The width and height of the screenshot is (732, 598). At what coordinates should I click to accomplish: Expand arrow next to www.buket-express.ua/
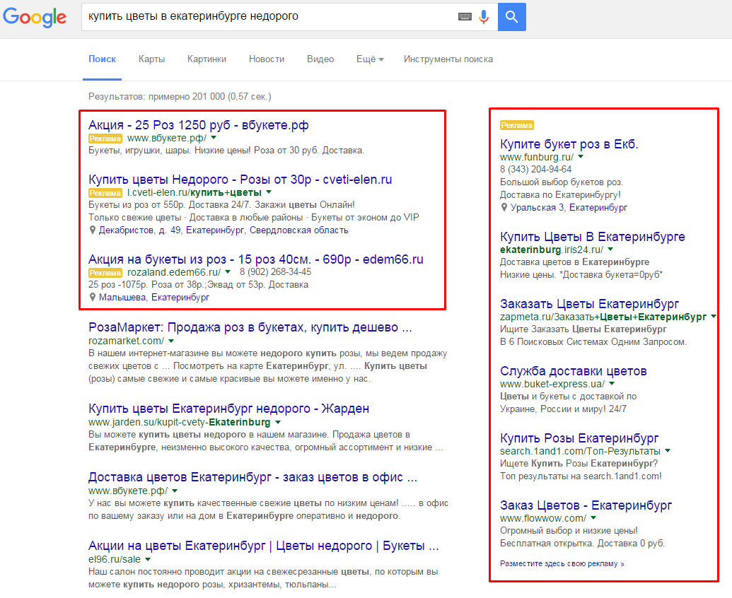(612, 383)
